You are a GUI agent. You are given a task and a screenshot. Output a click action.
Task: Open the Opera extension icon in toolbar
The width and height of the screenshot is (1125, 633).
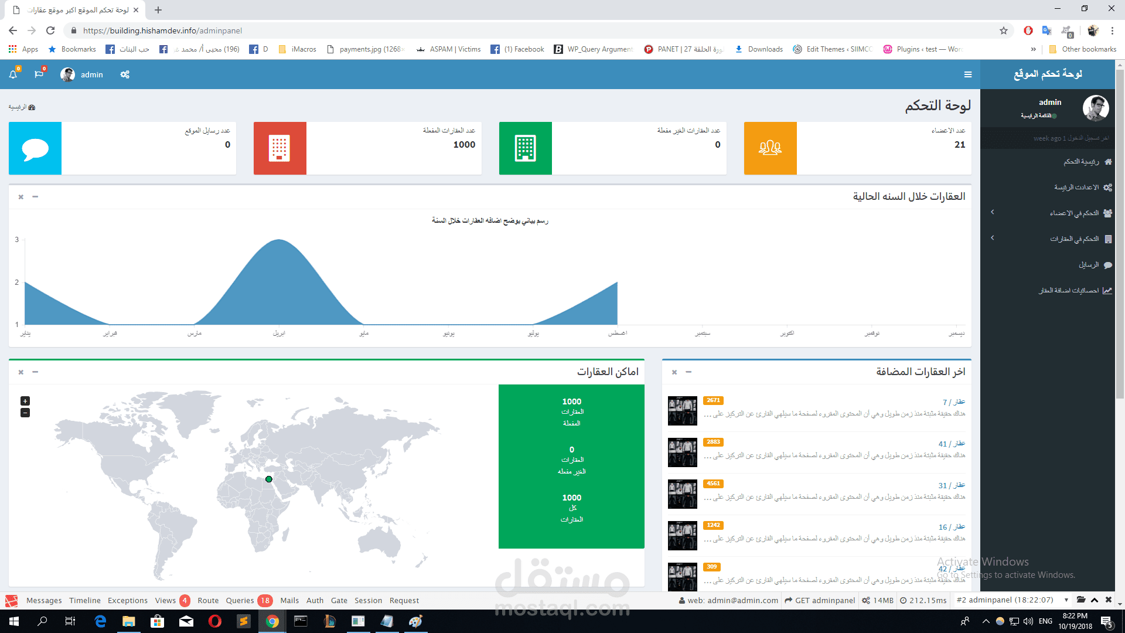[x=1028, y=30]
